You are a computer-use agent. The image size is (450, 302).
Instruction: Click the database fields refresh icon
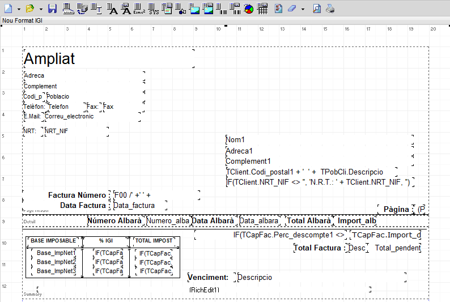[x=83, y=8]
